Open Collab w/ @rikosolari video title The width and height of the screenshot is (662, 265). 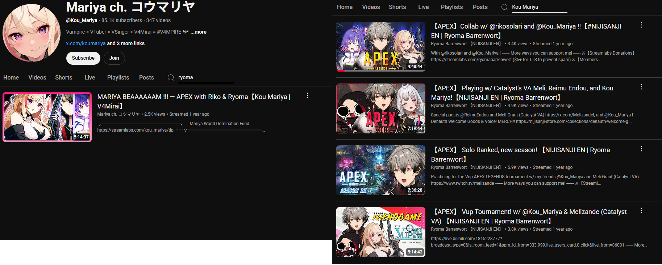(x=526, y=31)
